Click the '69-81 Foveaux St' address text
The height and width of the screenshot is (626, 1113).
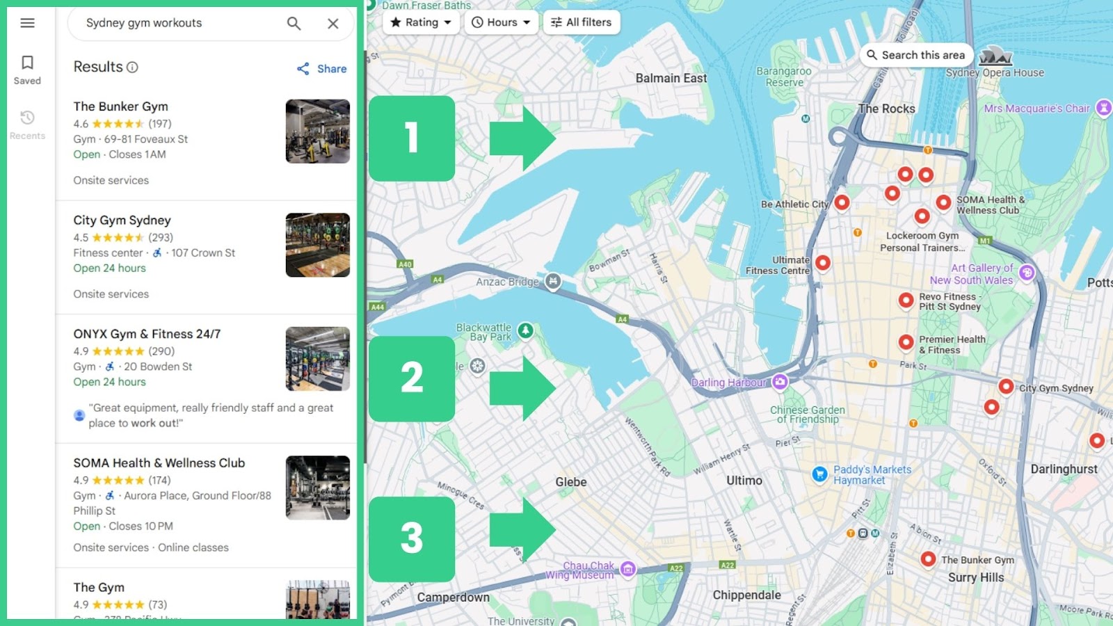click(x=146, y=139)
